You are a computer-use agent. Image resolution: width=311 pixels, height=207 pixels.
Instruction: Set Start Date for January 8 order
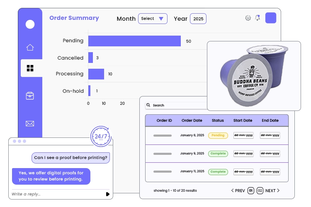tap(243, 135)
